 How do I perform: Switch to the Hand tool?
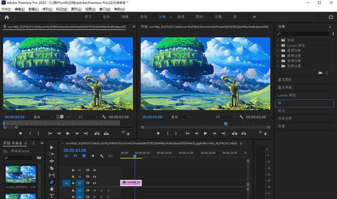(x=52, y=189)
